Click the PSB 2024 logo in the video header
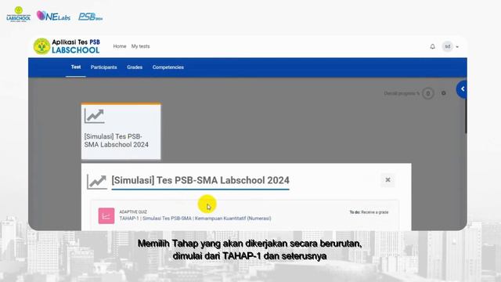This screenshot has width=501, height=282. [x=91, y=16]
